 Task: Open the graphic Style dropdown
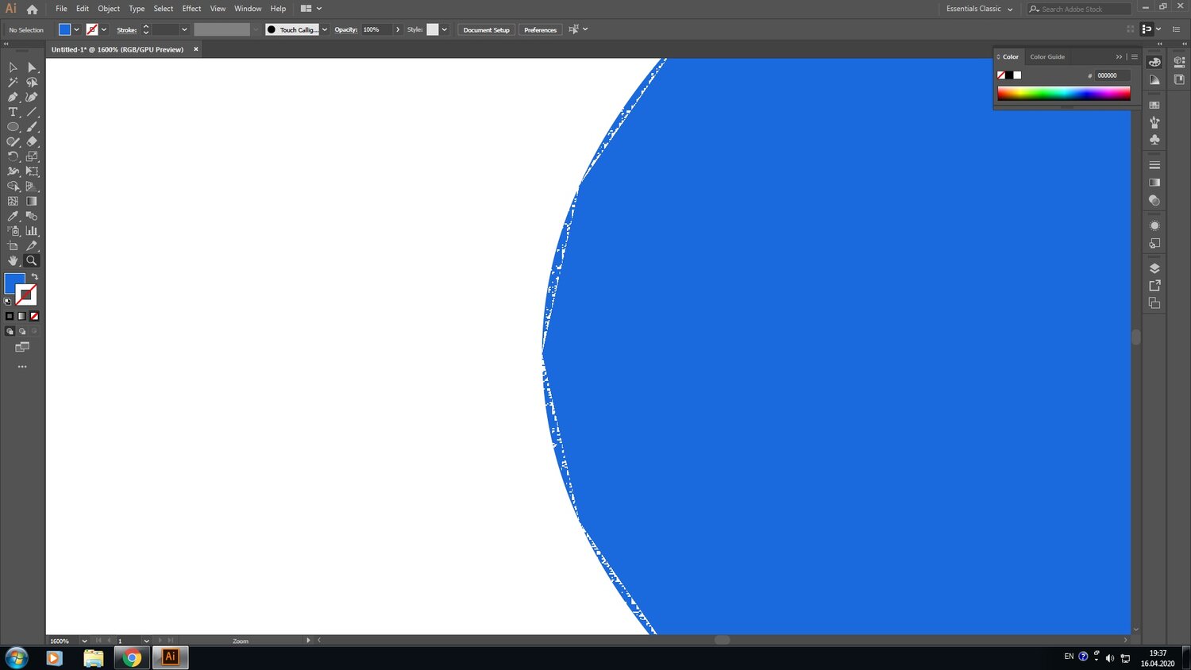(x=444, y=29)
